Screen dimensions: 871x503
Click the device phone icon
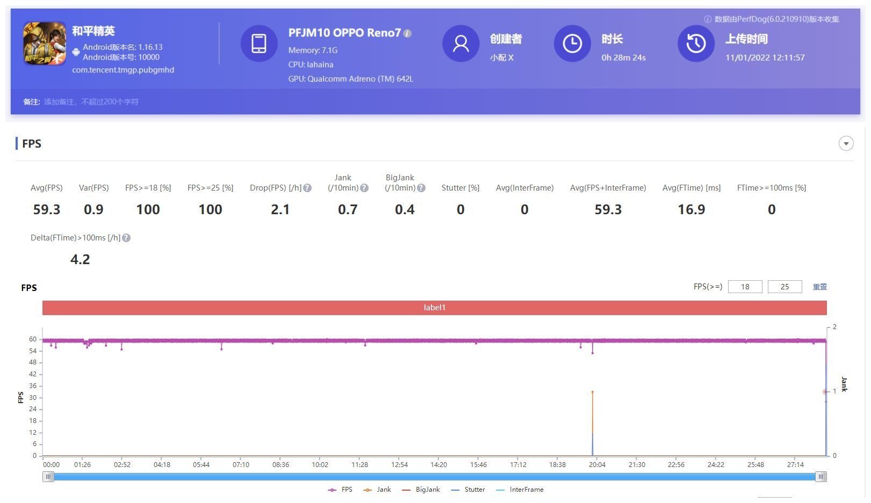[258, 43]
